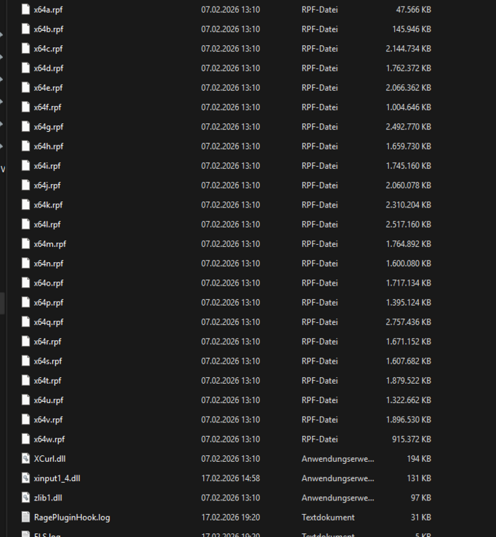Click the size 2.144.734 KB
The width and height of the screenshot is (496, 537).
pos(409,49)
